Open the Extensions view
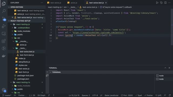Viewport: 173px width, 97px height. pos(4,41)
